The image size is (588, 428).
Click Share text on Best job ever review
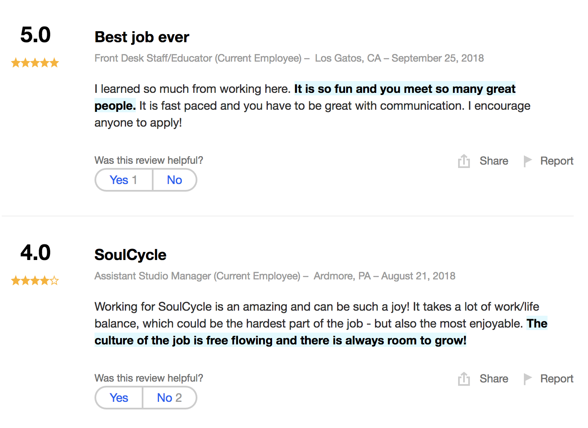coord(494,161)
